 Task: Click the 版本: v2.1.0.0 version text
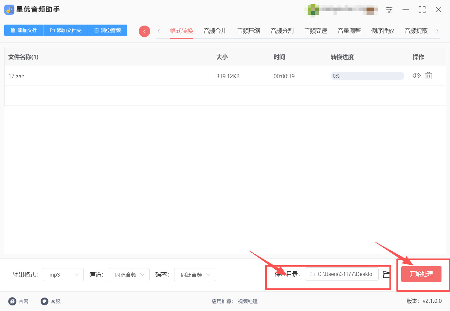(x=424, y=301)
